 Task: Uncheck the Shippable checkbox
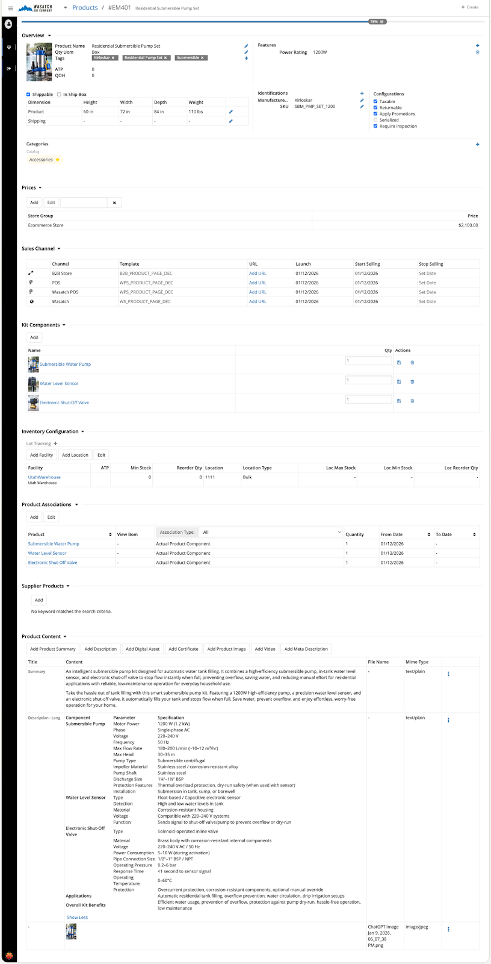[x=28, y=95]
